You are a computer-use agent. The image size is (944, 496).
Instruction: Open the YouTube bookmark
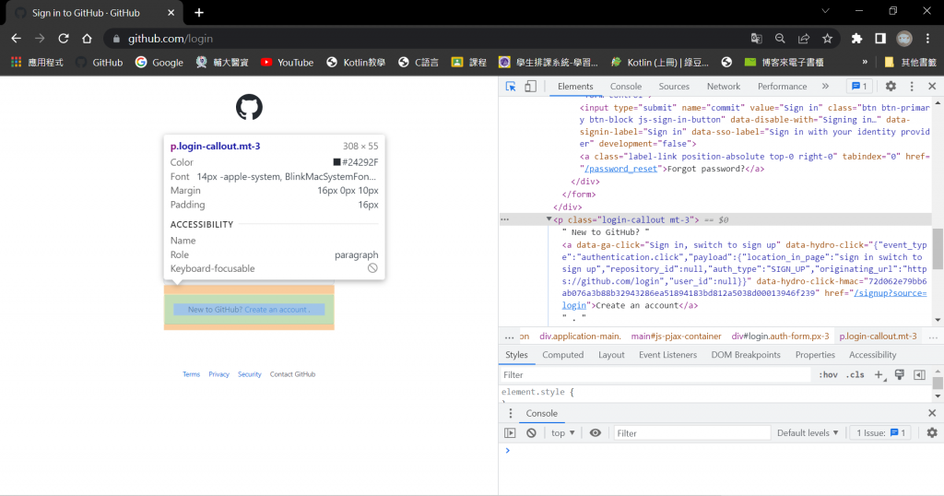pyautogui.click(x=288, y=62)
